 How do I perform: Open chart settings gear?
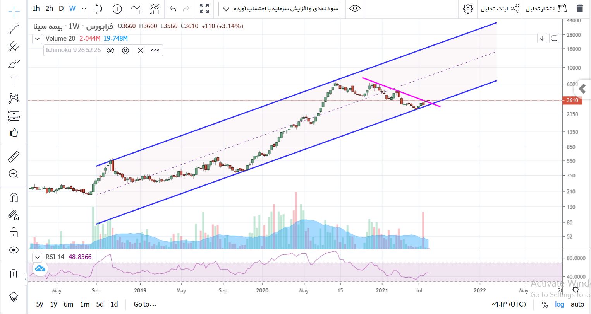468,9
